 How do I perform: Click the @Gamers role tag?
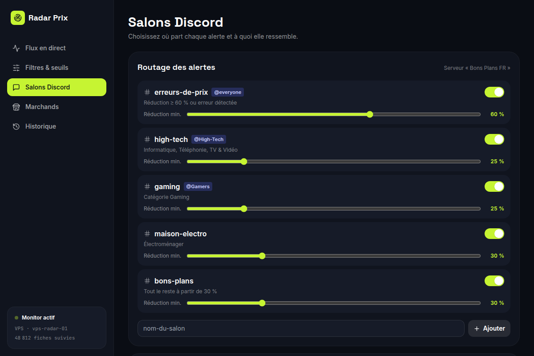(x=198, y=186)
